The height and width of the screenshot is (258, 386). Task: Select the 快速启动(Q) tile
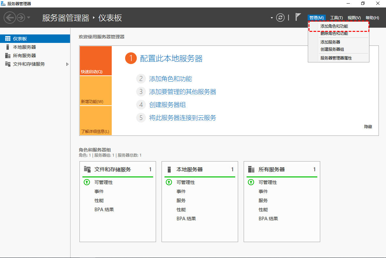point(96,61)
